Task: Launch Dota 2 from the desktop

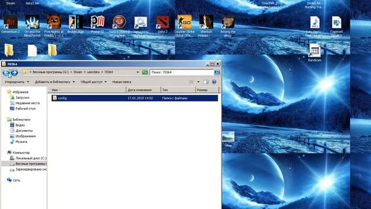Action: (x=163, y=24)
